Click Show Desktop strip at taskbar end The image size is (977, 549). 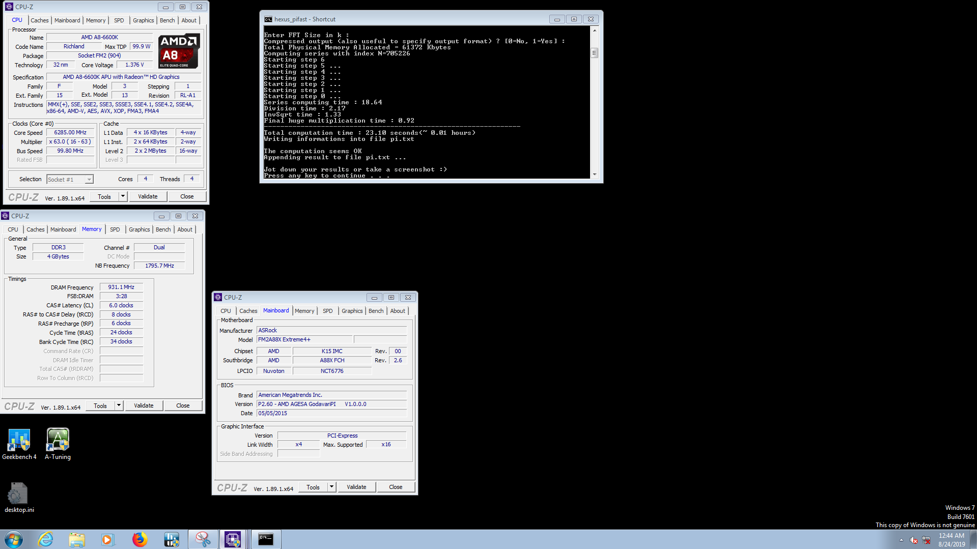(x=973, y=539)
